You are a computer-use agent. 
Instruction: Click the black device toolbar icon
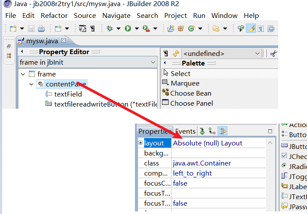[93, 28]
